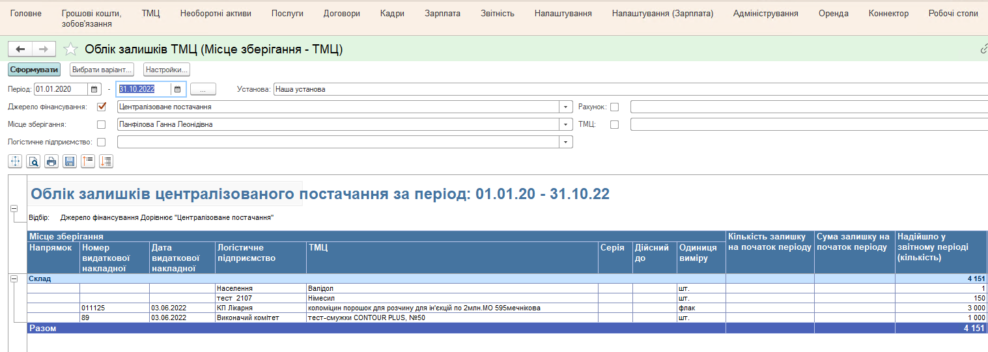Click the back navigation arrow
988x352 pixels.
[x=20, y=49]
